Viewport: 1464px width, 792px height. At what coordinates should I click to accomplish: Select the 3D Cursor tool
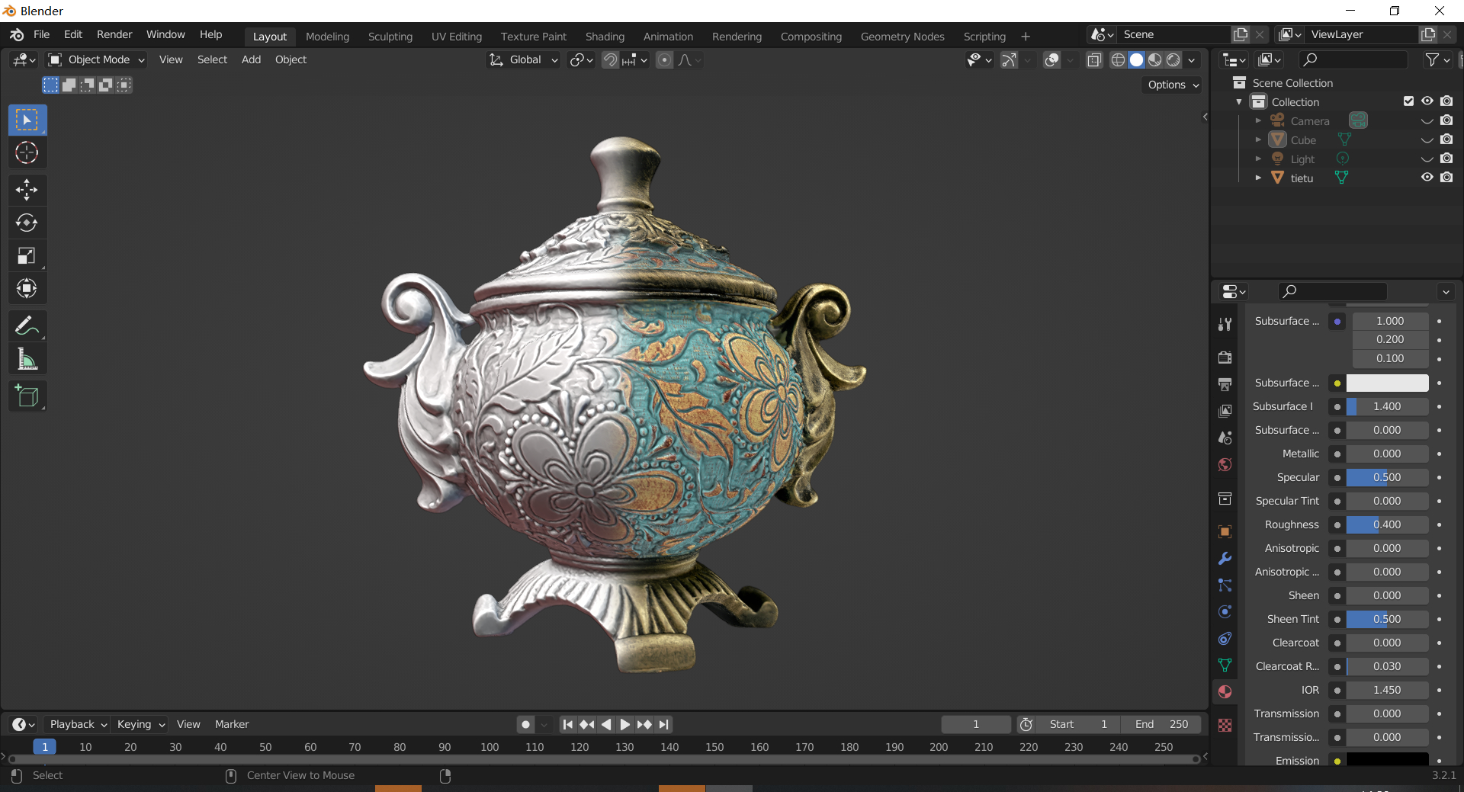coord(27,153)
